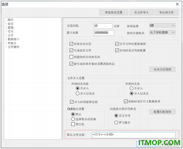Viewport: 183px width, 149px height.
Task: Toggle 新生成实体对象时设置消隐状态 checkbox
Action: point(71,64)
